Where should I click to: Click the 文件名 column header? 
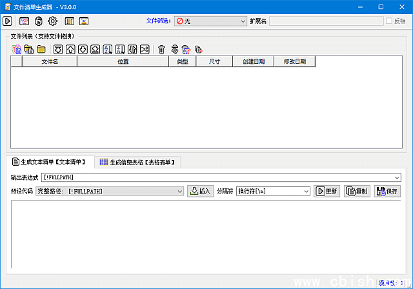50,61
